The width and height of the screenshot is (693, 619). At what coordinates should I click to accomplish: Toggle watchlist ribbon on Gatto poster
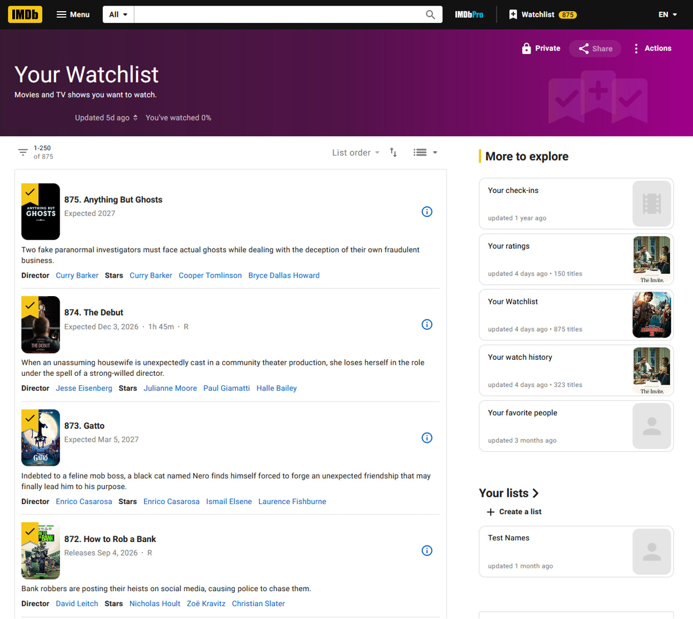coord(30,419)
